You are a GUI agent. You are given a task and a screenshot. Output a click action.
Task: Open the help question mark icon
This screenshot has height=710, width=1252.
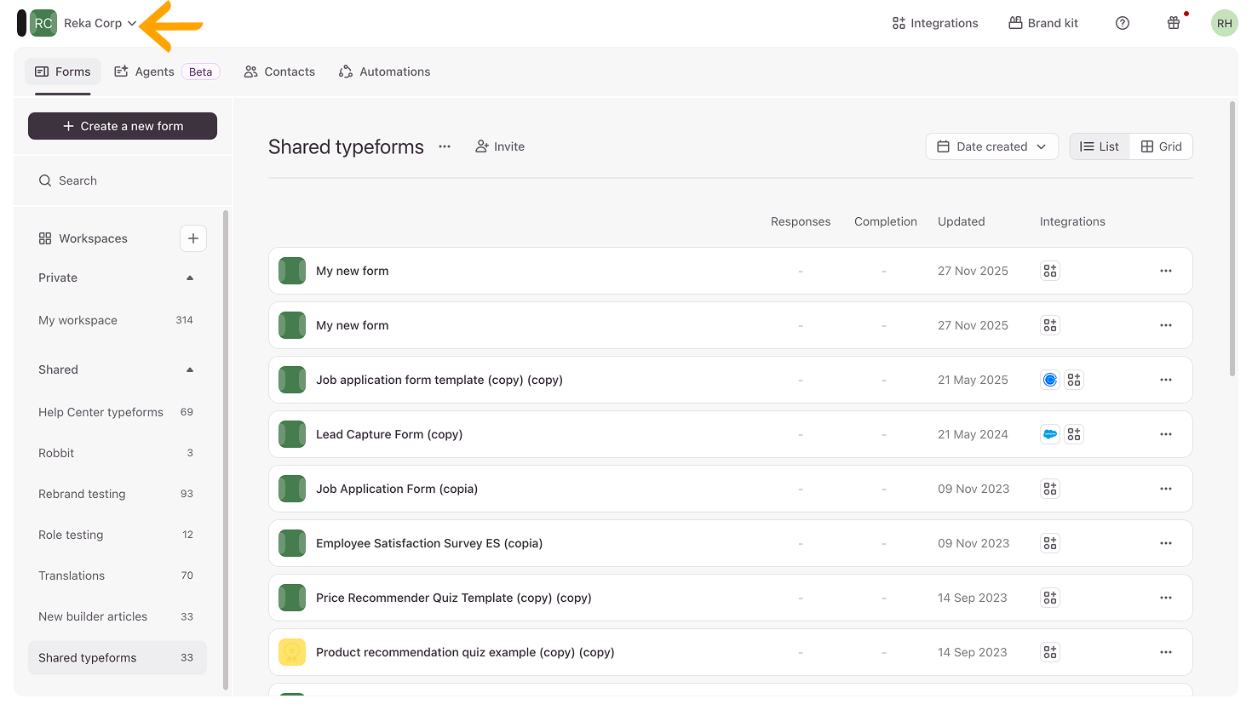(1123, 23)
